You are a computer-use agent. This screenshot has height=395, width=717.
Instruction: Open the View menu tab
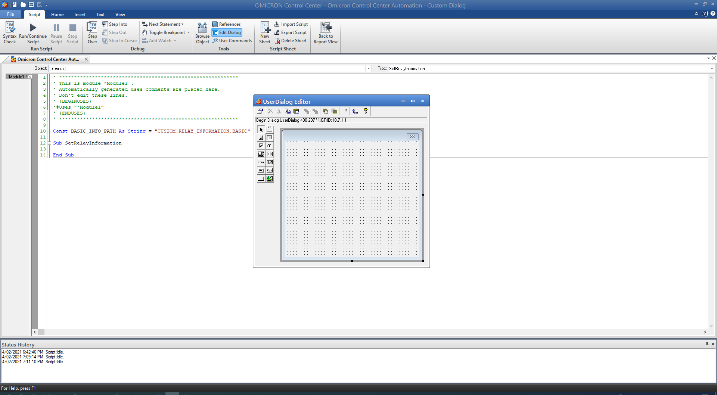coord(120,14)
